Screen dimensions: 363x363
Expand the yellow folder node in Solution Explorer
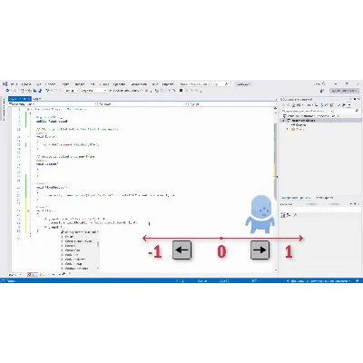288,129
